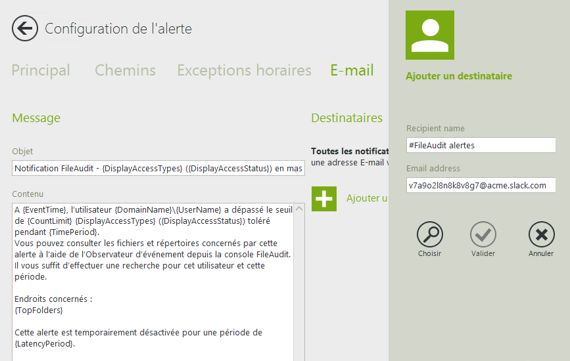Switch to the Principal tab
The image size is (570, 361).
pos(41,70)
